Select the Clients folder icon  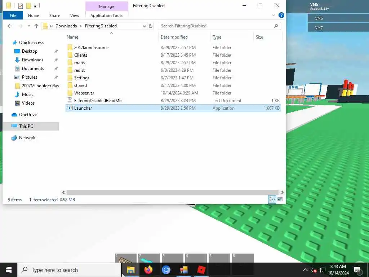coord(70,55)
